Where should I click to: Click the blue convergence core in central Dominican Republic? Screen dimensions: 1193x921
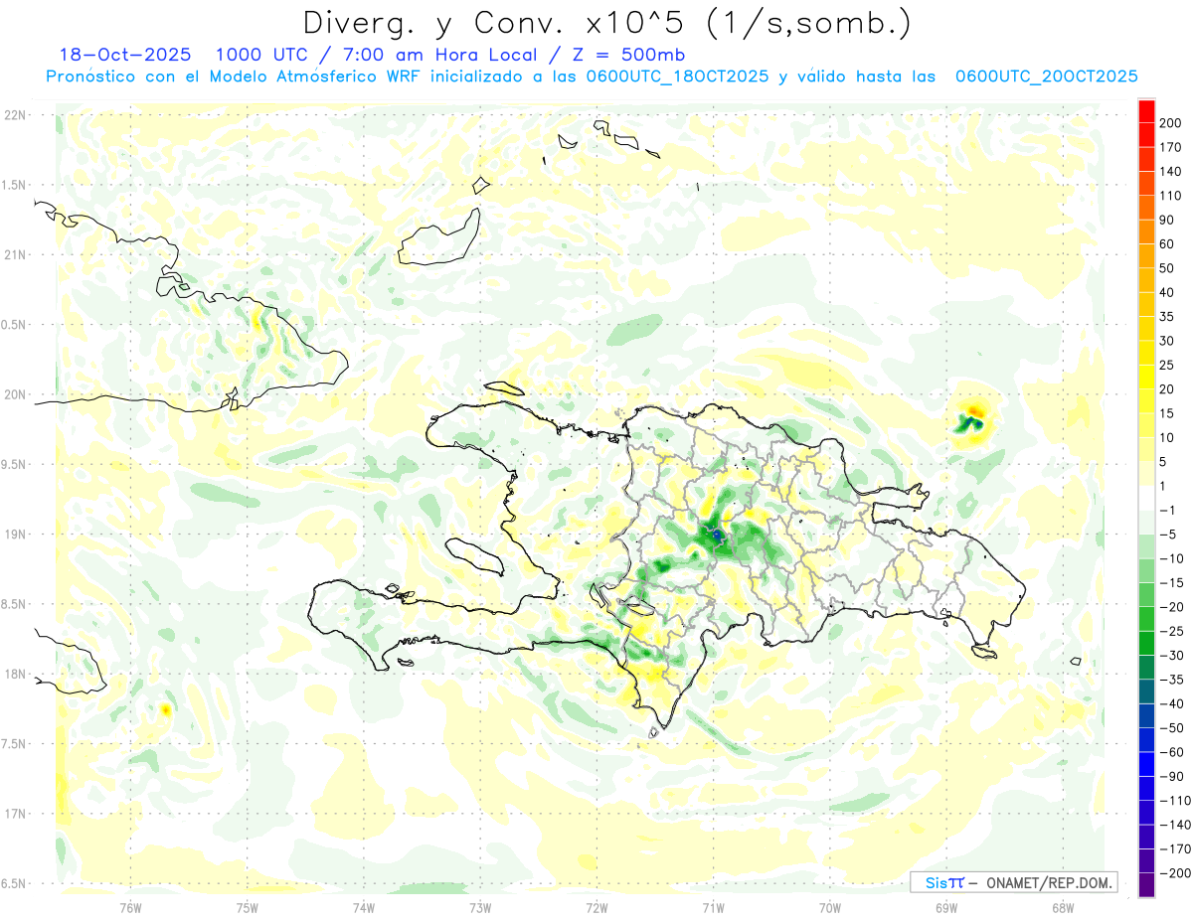717,535
